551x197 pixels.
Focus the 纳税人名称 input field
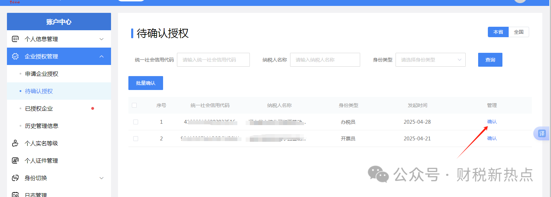pyautogui.click(x=325, y=60)
